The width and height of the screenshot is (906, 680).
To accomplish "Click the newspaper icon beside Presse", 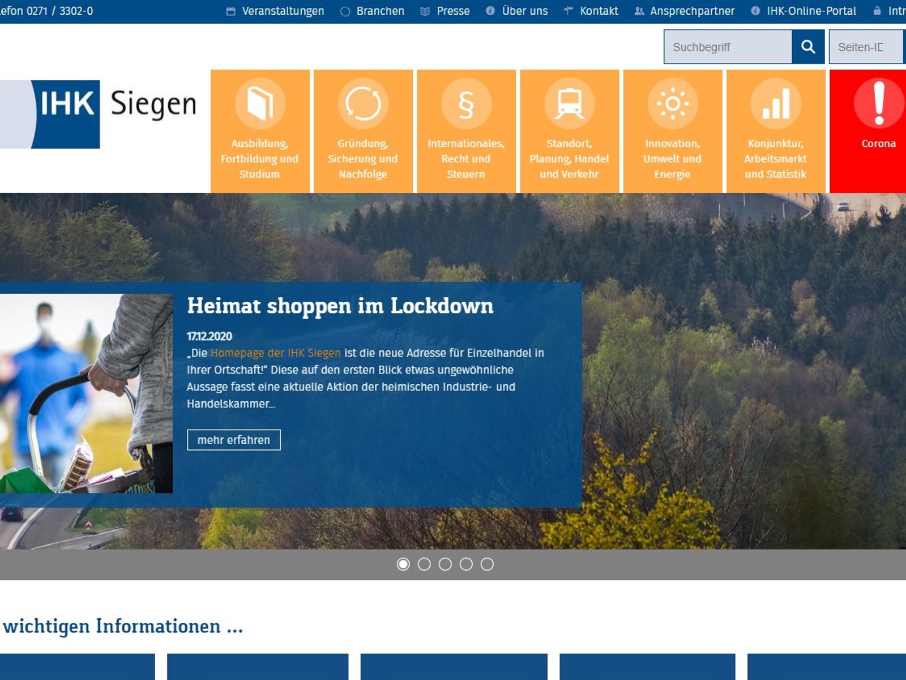I will [425, 11].
